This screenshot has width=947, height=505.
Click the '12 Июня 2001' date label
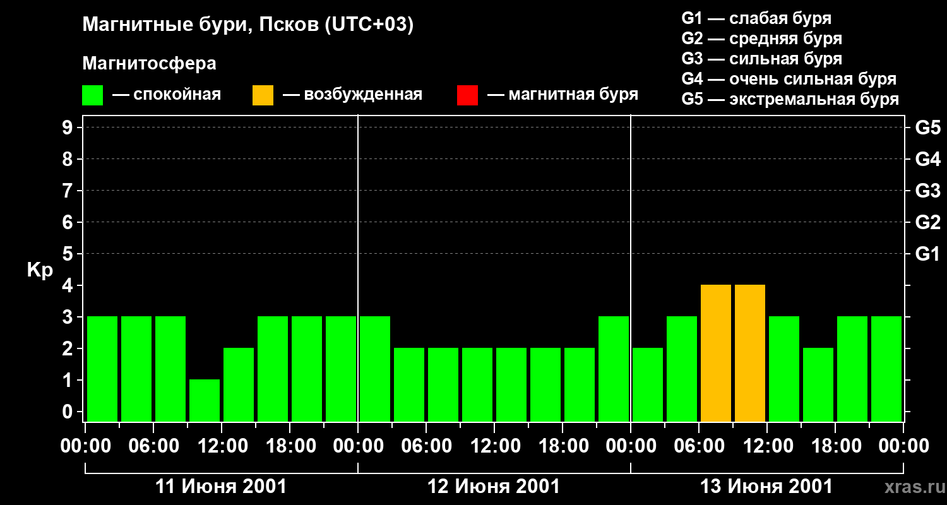494,487
